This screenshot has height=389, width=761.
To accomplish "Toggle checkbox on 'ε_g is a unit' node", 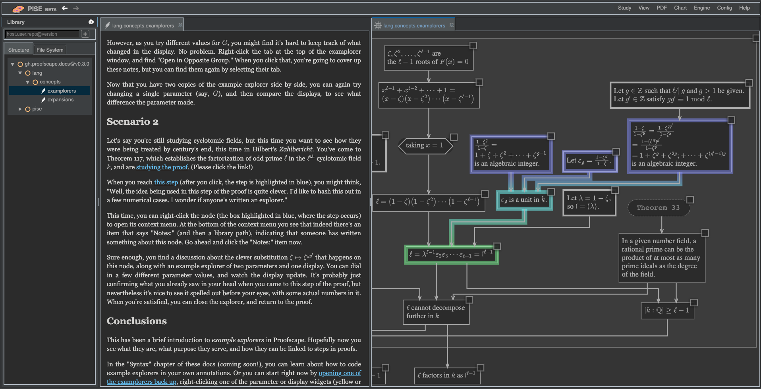I will [551, 192].
